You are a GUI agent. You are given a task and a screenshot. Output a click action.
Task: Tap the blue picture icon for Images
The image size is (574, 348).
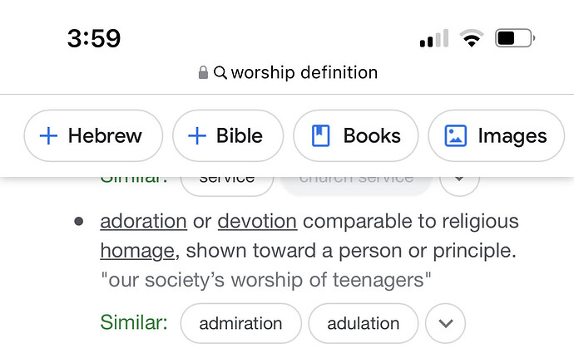click(455, 135)
